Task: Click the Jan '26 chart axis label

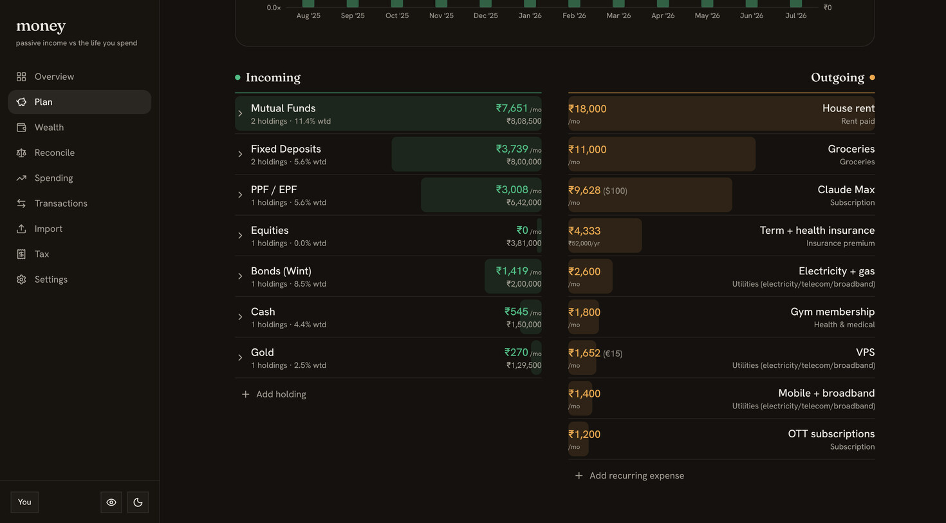Action: coord(530,15)
